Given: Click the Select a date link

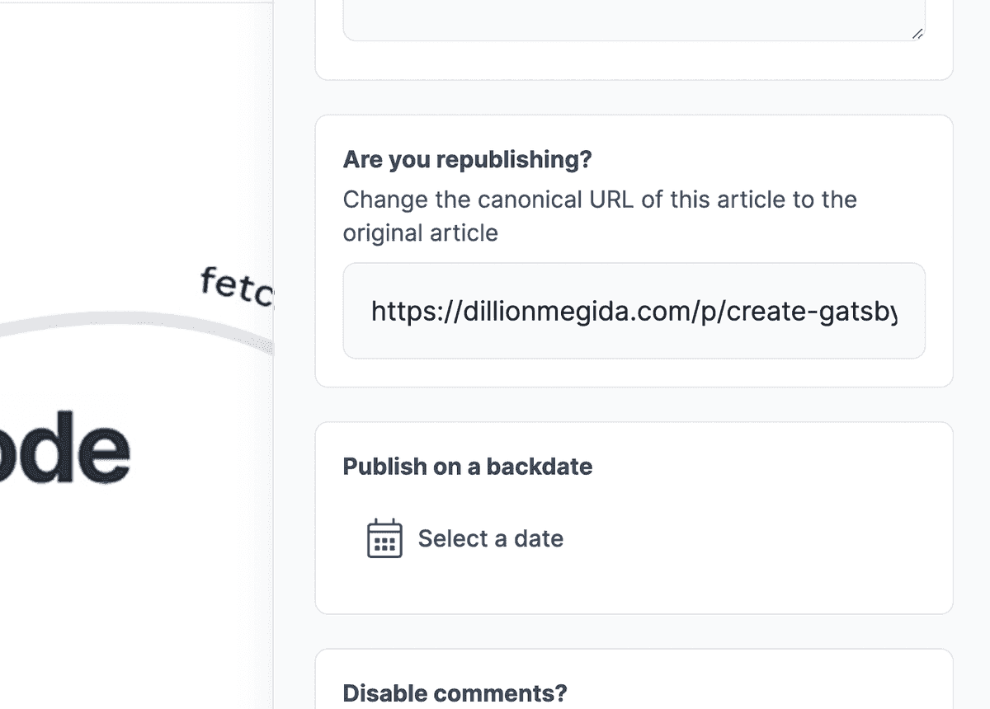Looking at the screenshot, I should (x=491, y=538).
